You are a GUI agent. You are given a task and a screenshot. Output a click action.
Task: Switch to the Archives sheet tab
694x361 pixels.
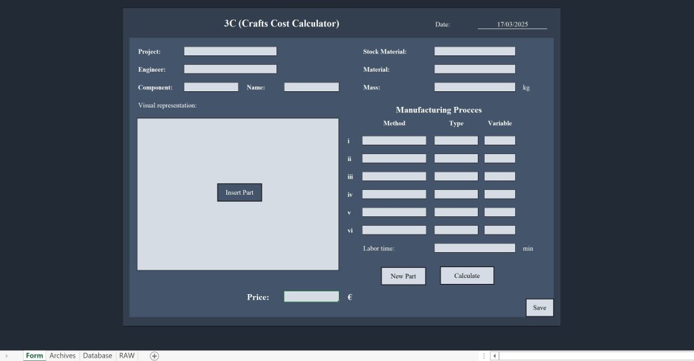point(62,356)
